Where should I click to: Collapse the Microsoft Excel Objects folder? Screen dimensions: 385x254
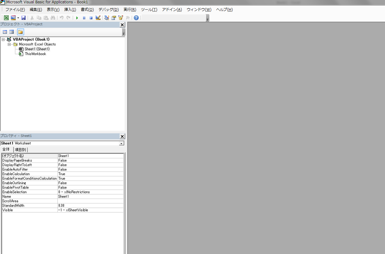click(9, 44)
